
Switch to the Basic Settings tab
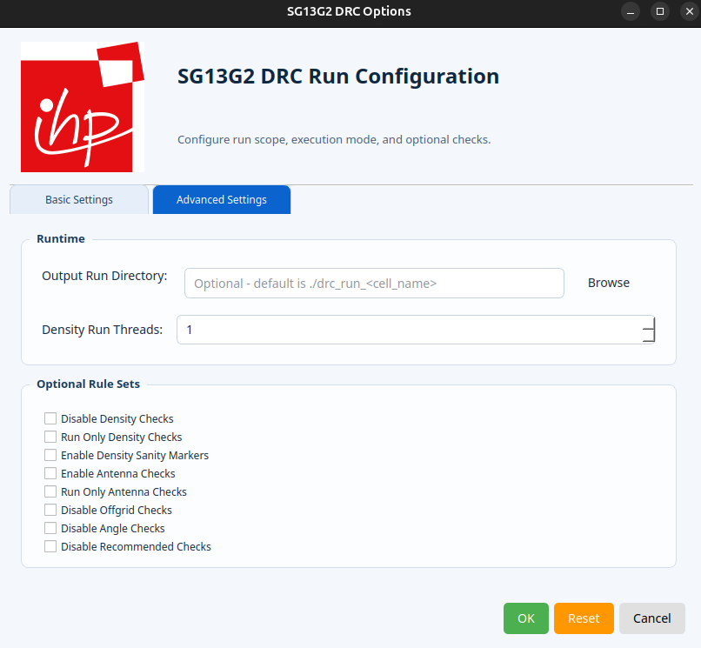(x=79, y=199)
